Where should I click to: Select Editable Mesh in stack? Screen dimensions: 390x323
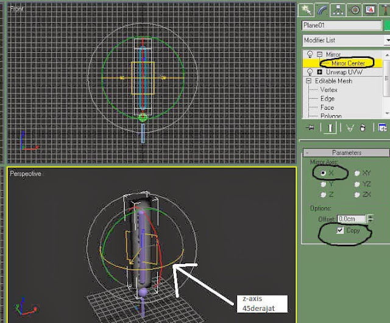[x=333, y=81]
